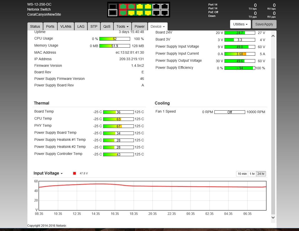Select the upper SFP port icon
Viewport: 299px width, 231px height.
click(x=113, y=7)
